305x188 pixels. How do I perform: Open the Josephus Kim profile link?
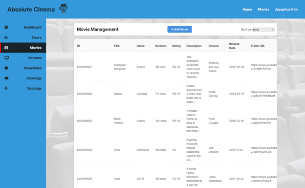[286, 9]
